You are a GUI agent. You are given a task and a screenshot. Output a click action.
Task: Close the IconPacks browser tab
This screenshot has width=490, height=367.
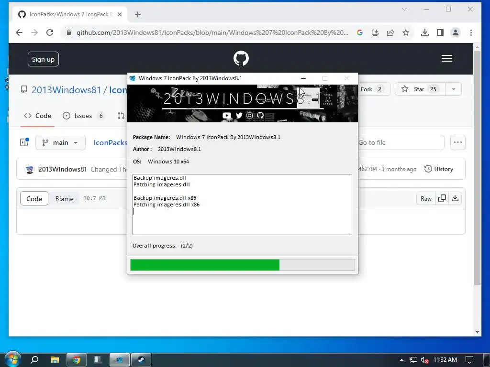(x=119, y=14)
